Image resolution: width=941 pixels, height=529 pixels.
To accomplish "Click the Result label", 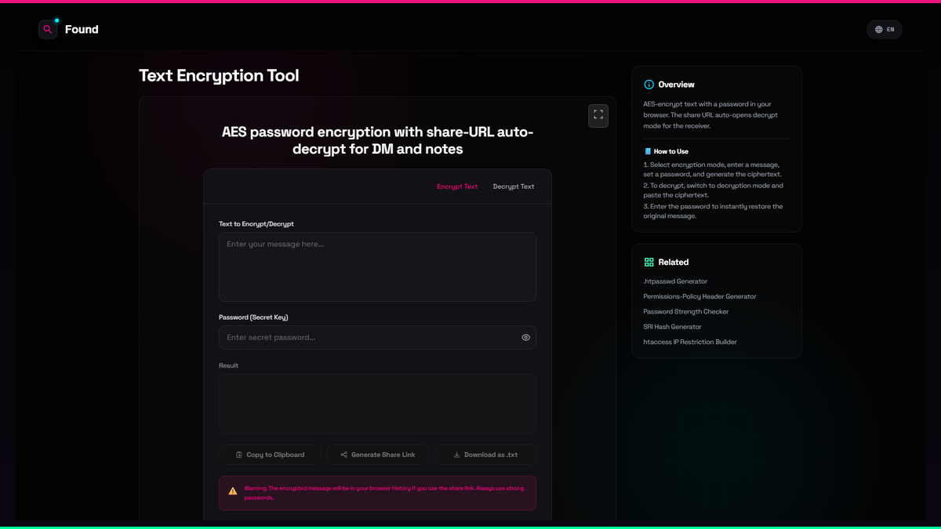I will pyautogui.click(x=228, y=366).
